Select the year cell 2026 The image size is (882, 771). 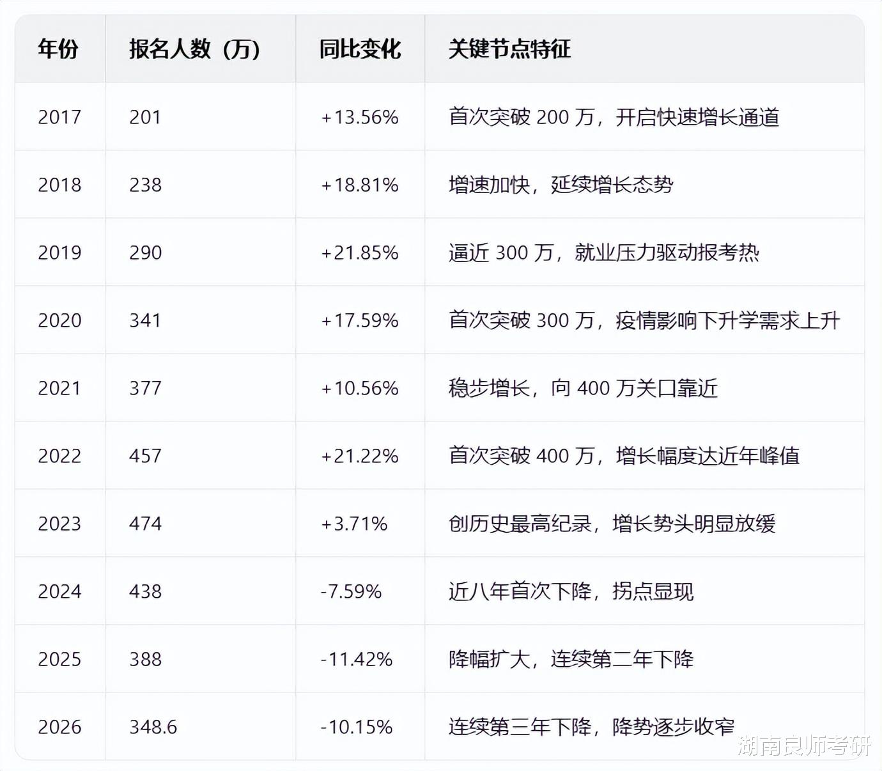[59, 727]
